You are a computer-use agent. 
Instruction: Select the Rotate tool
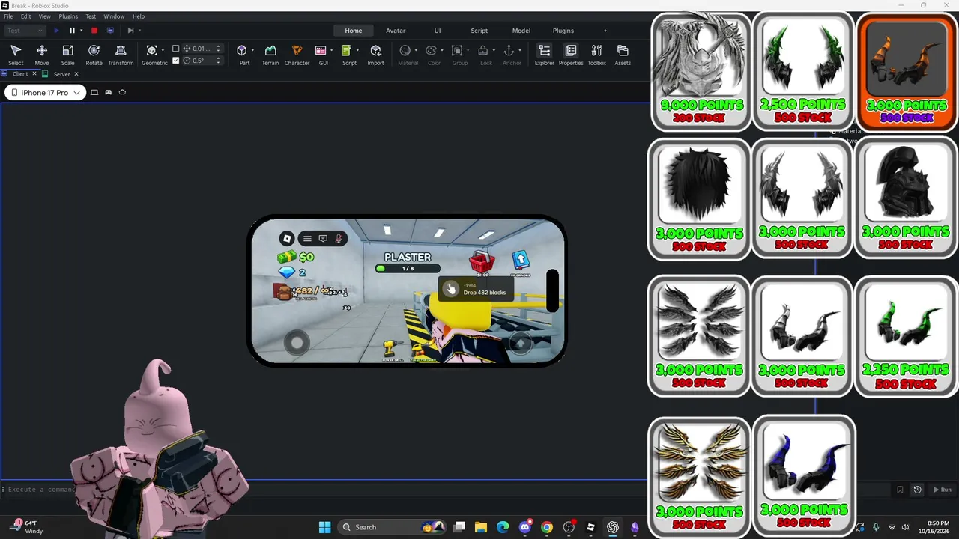[x=94, y=55]
